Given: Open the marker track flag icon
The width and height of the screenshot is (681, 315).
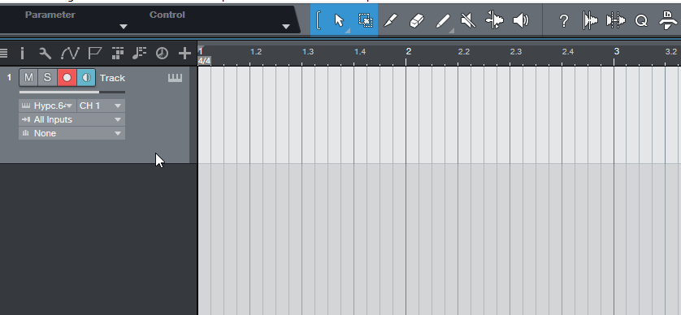Looking at the screenshot, I should pos(94,54).
